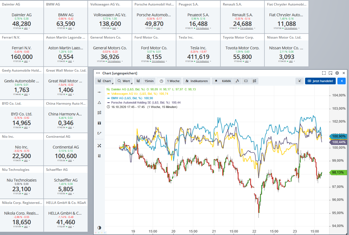This screenshot has height=235, width=349.
Task: Click the layout panel icon in left sidebar
Action: pos(99,156)
